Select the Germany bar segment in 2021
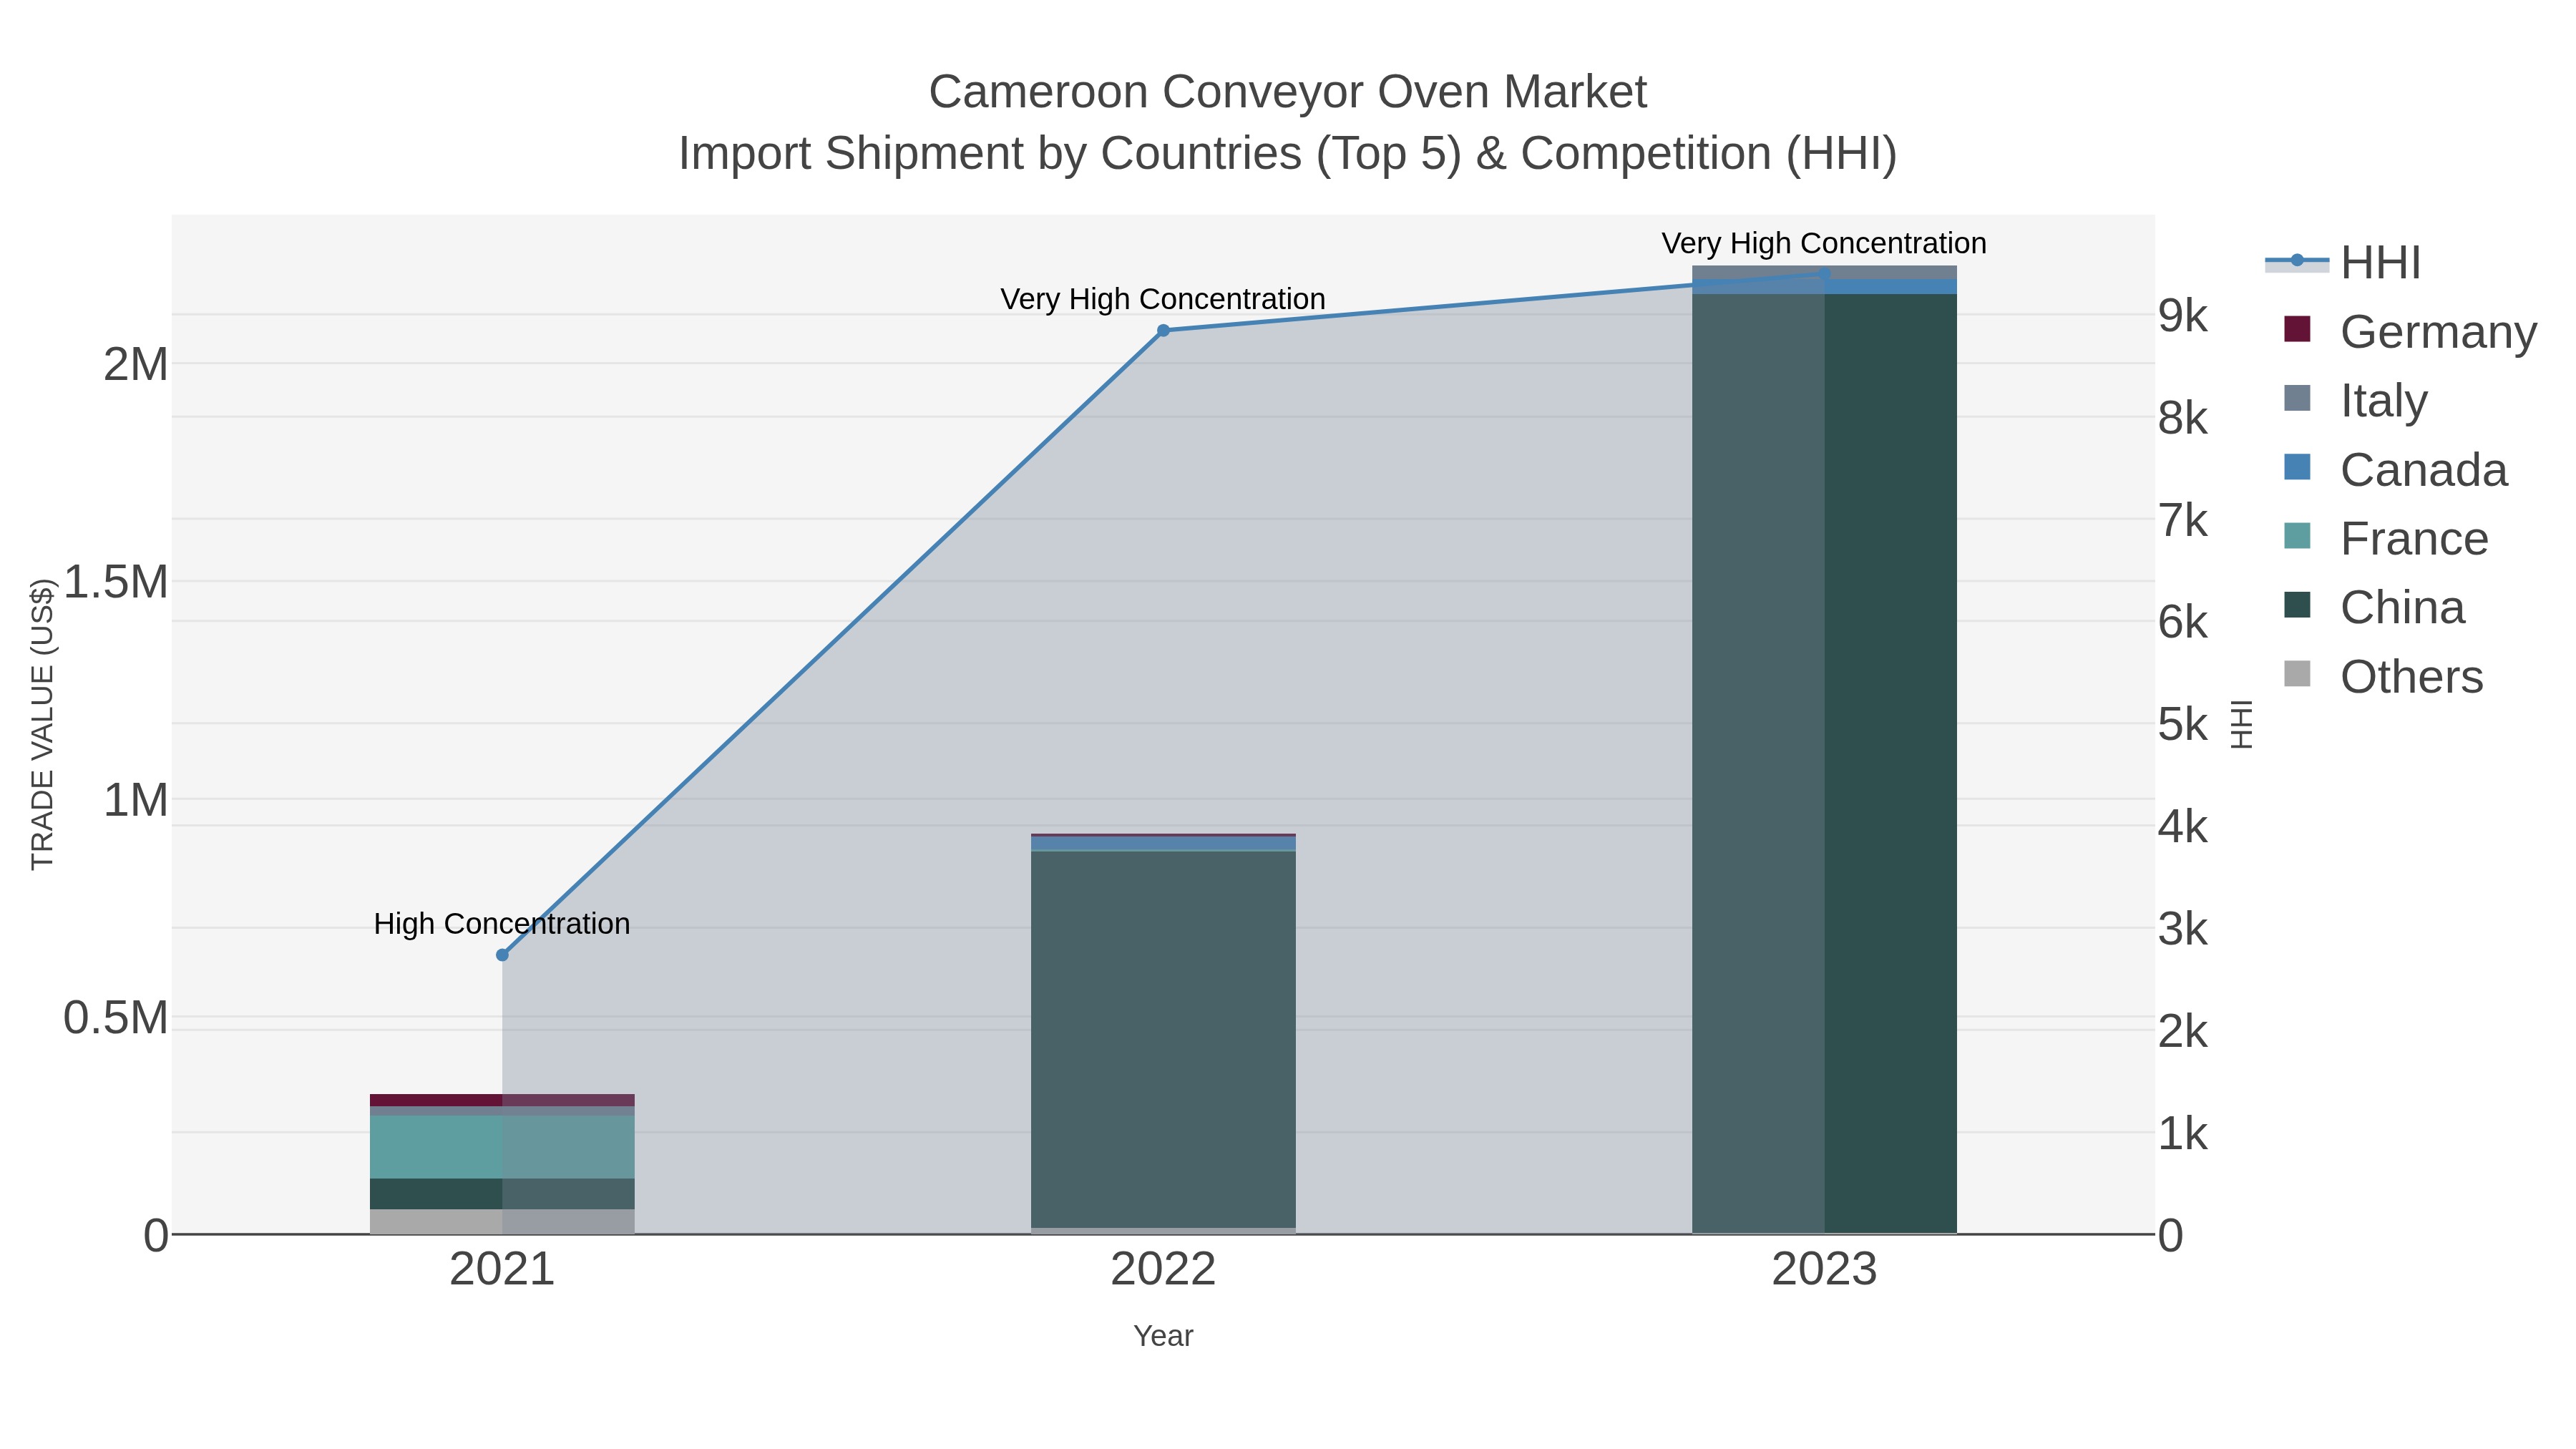 502,1100
